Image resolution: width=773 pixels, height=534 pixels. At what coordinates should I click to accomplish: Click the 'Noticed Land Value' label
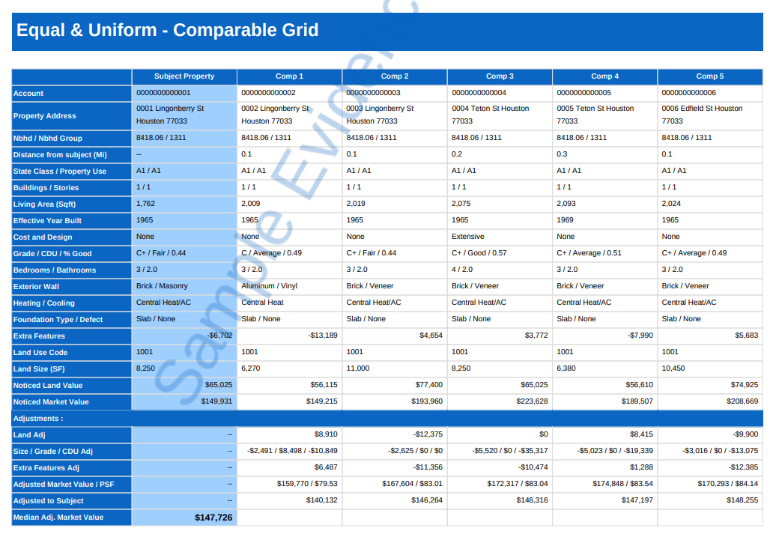pyautogui.click(x=48, y=386)
